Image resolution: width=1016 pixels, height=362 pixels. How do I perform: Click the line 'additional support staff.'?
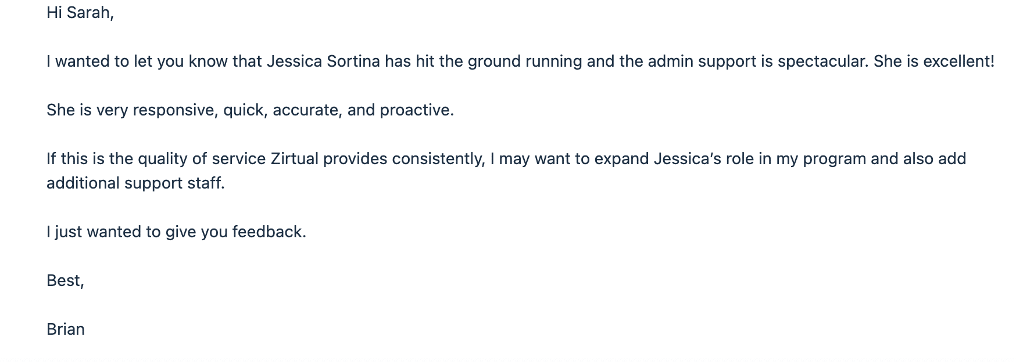tap(135, 183)
